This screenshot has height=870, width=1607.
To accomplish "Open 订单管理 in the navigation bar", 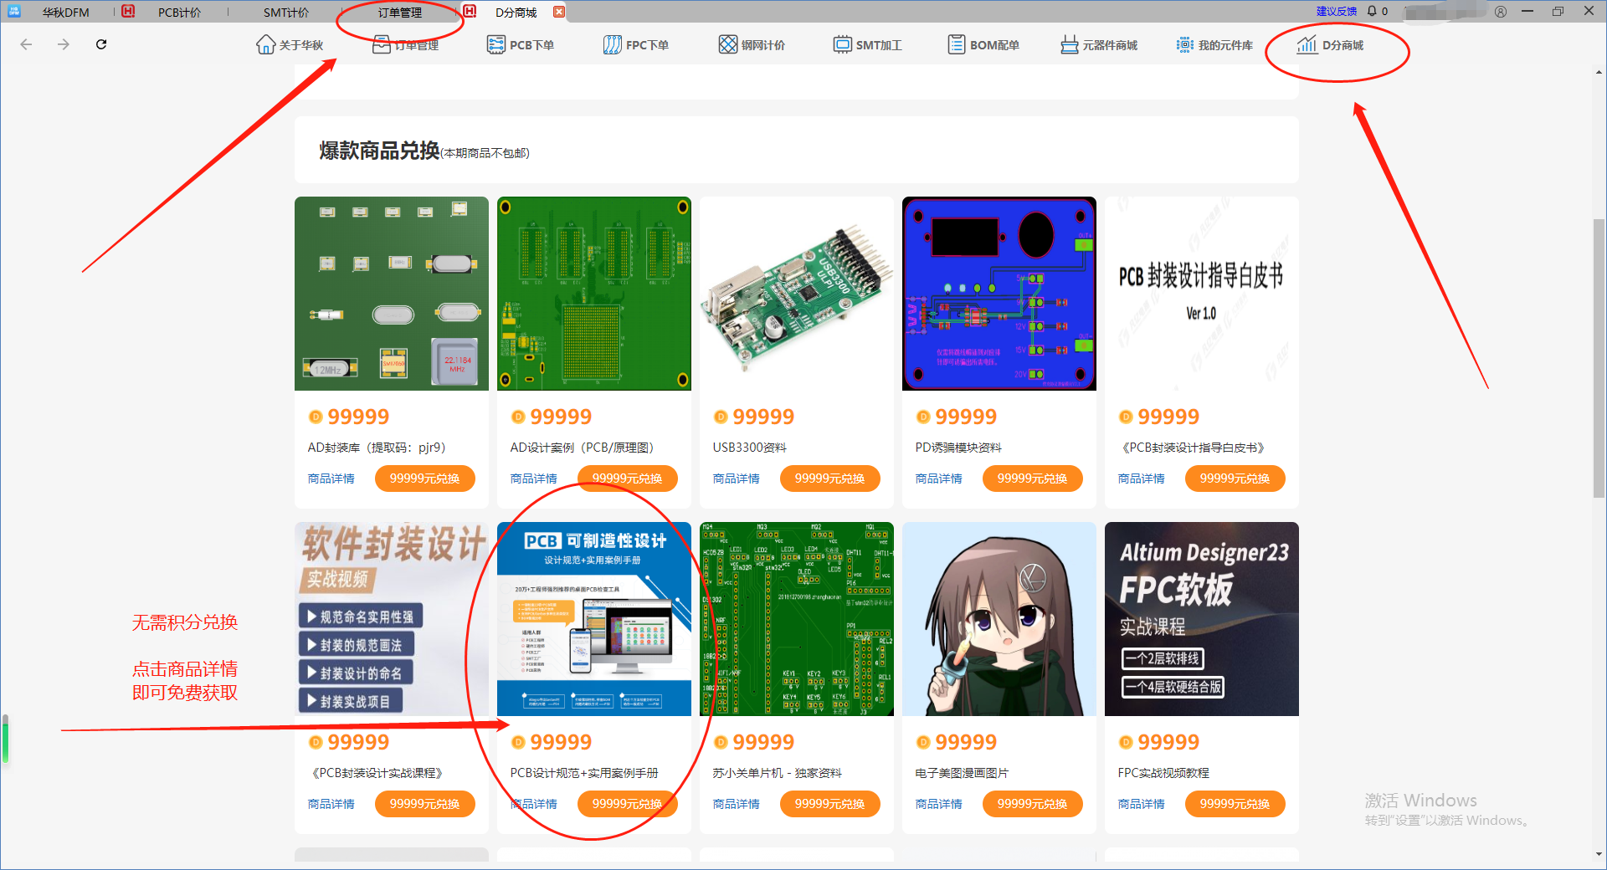I will (x=406, y=44).
